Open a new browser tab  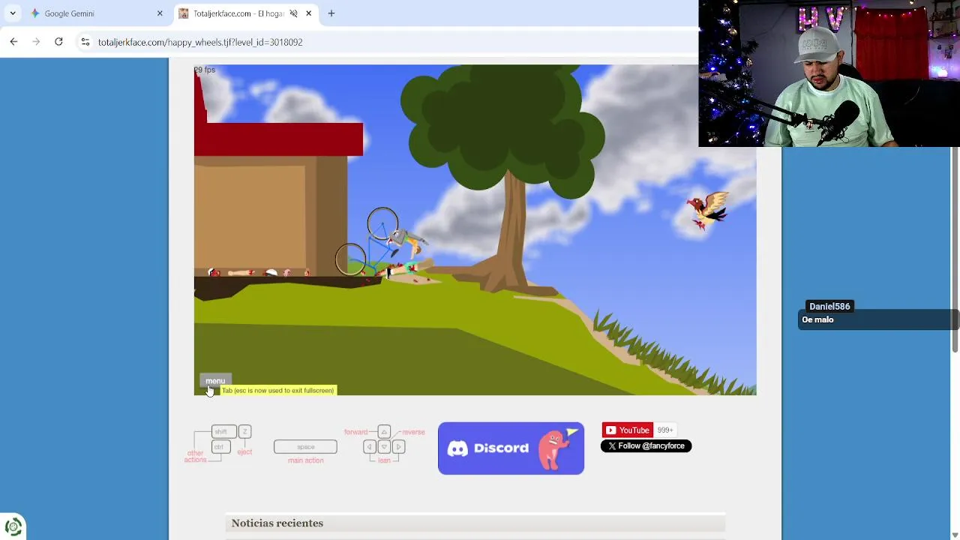331,13
